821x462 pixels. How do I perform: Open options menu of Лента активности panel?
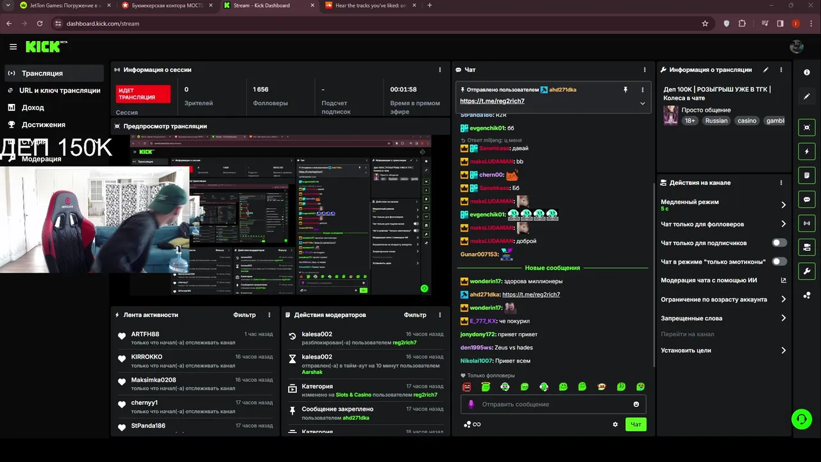click(269, 315)
